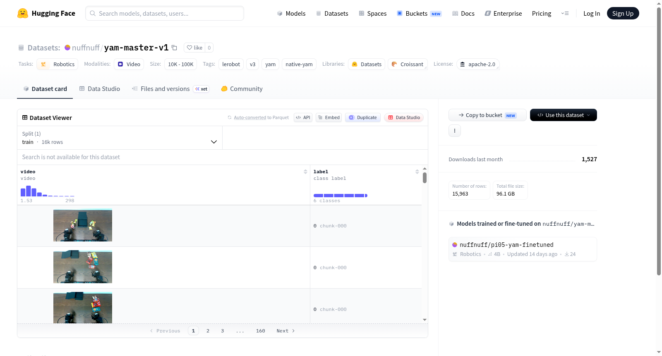
Task: Copy dataset name with copy icon
Action: pyautogui.click(x=175, y=48)
